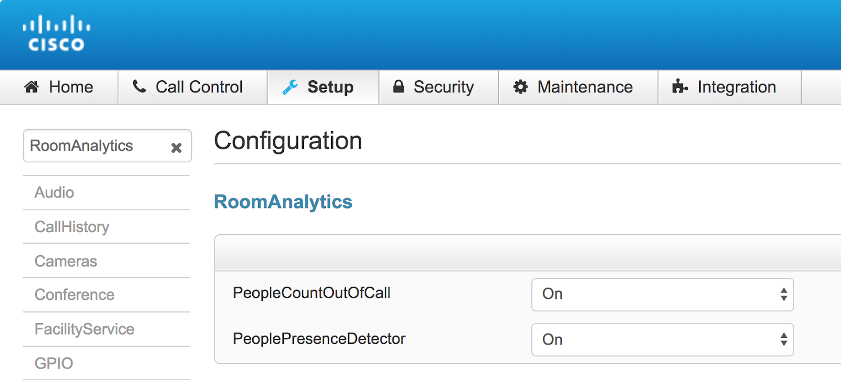The height and width of the screenshot is (386, 841).
Task: Click the Call Control phone icon
Action: (139, 86)
